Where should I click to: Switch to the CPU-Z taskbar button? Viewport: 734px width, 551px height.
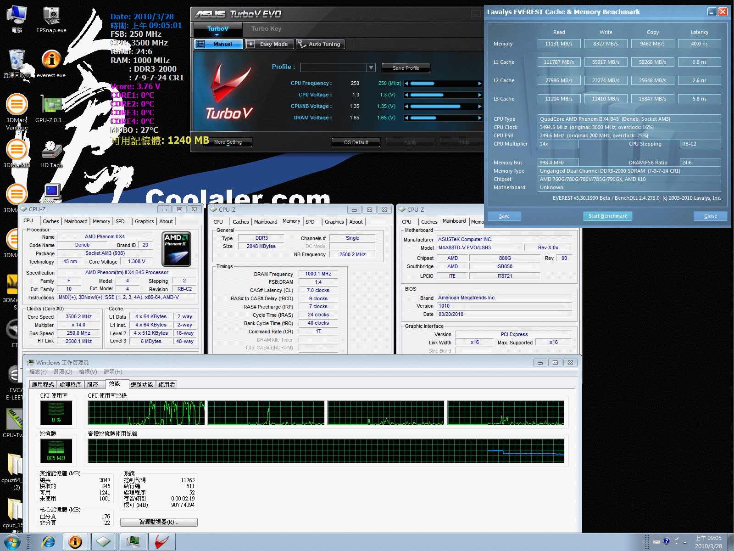[x=103, y=542]
